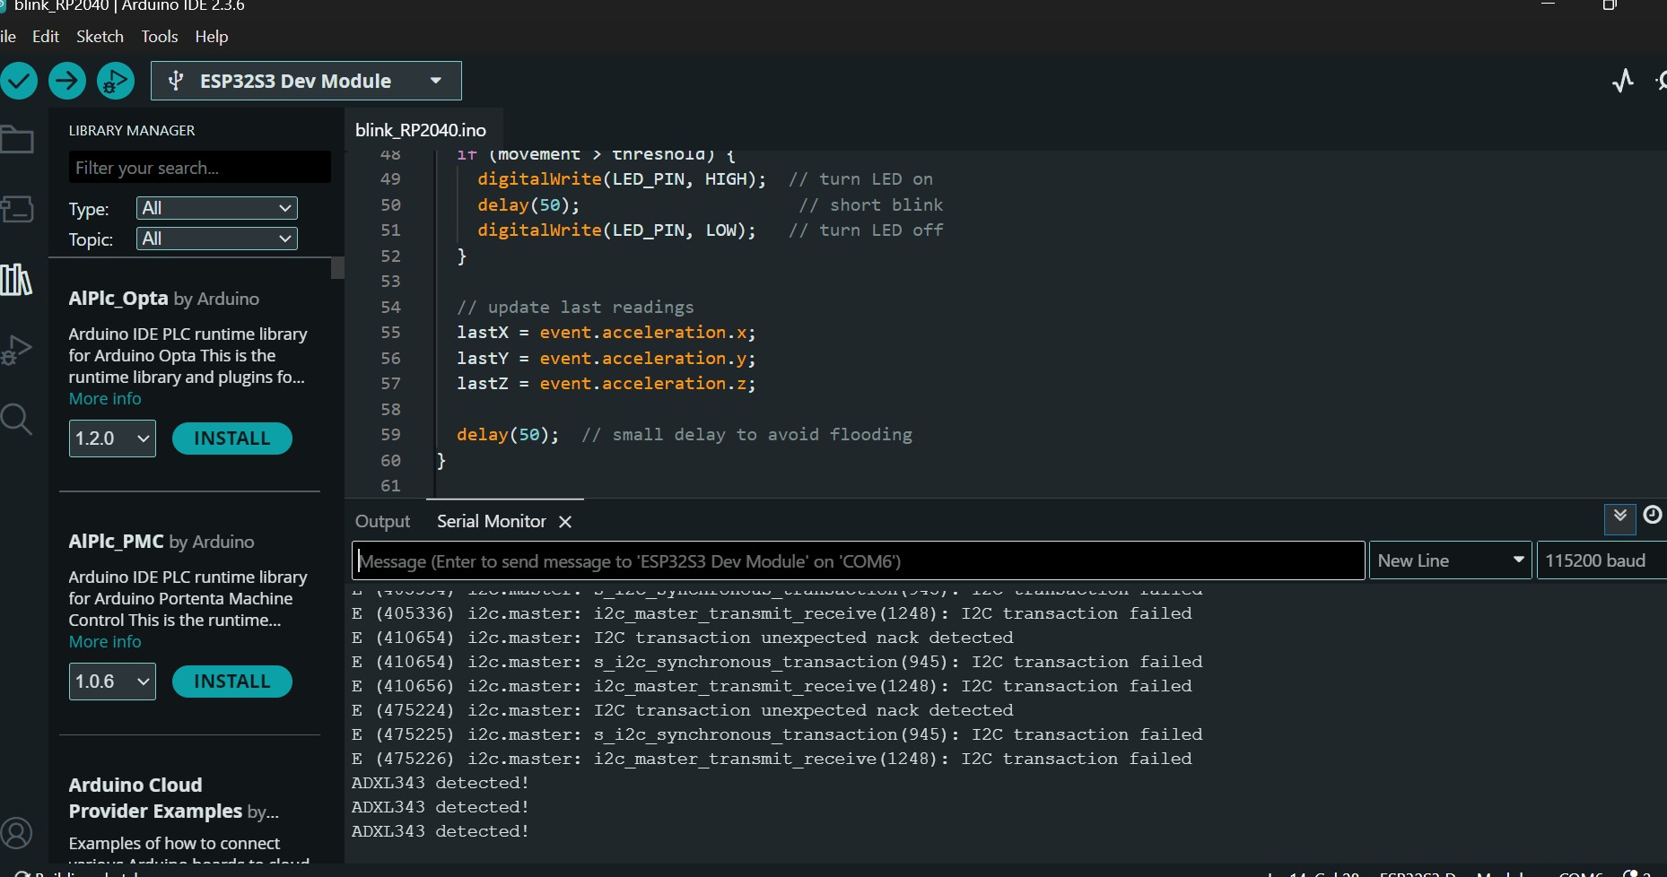This screenshot has height=877, width=1667.
Task: Install the AIPlc_PMC library
Action: 231,682
